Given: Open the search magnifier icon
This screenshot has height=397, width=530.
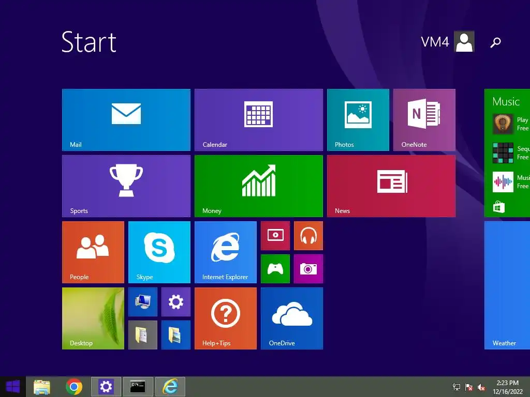Looking at the screenshot, I should 495,42.
